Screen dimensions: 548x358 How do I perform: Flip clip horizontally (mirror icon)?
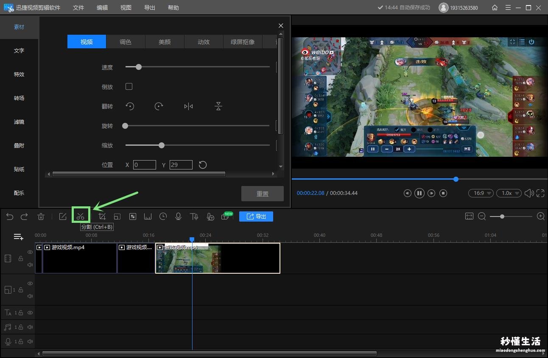point(189,106)
